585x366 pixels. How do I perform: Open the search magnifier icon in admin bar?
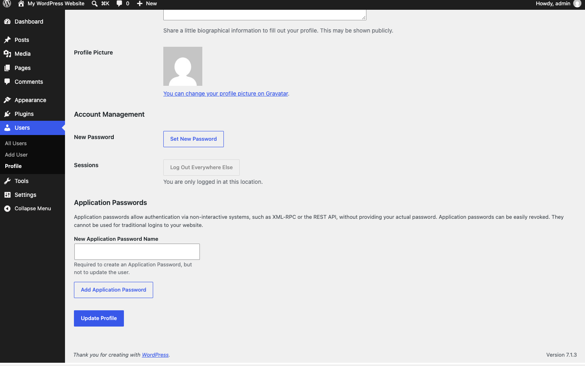(x=95, y=4)
